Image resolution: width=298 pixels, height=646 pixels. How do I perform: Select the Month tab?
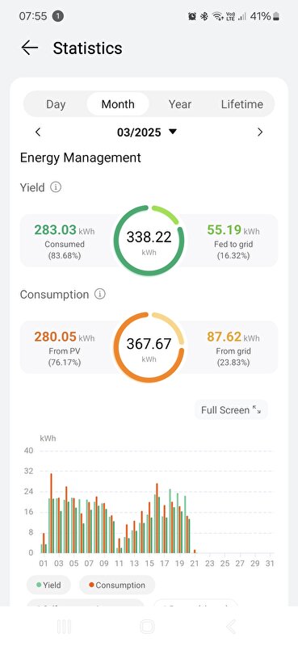point(118,104)
